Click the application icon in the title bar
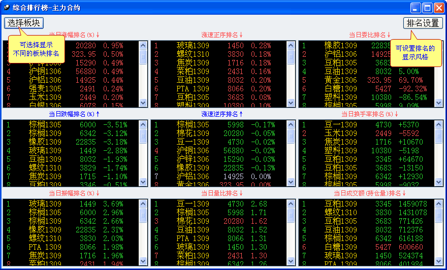This screenshot has height=270, width=447. pyautogui.click(x=7, y=8)
